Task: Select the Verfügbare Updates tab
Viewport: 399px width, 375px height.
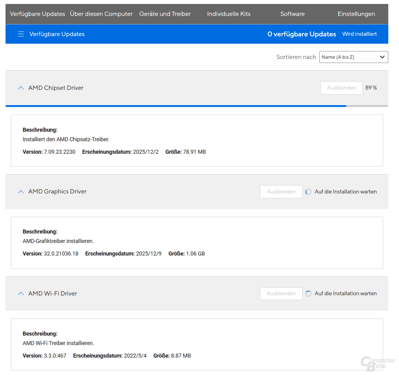Action: [x=37, y=14]
